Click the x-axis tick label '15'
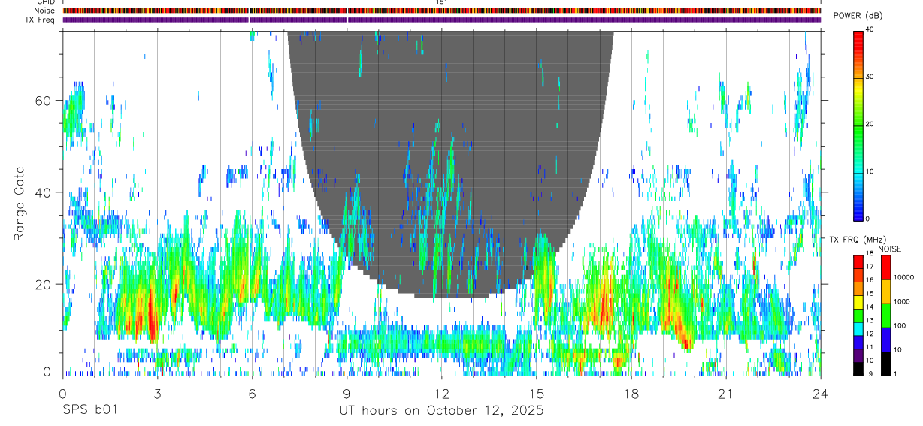The image size is (923, 426). tap(536, 393)
